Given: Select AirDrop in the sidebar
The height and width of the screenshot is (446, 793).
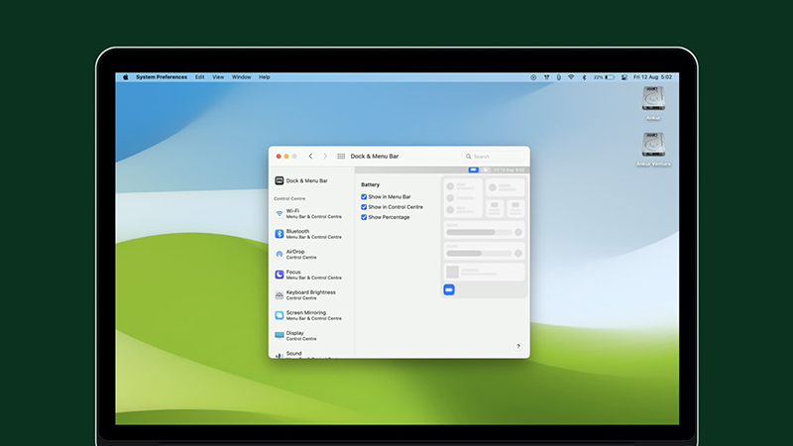Looking at the screenshot, I should point(312,255).
